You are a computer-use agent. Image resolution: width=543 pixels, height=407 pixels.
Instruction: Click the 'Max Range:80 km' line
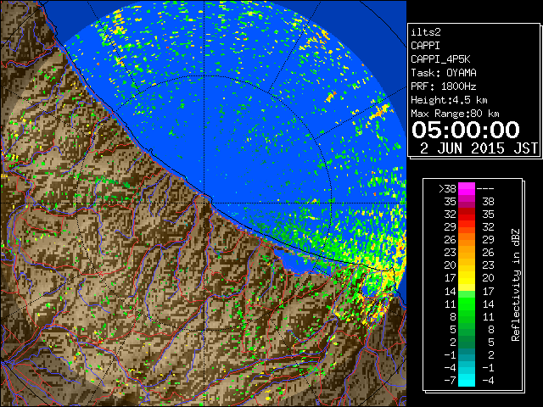tap(455, 114)
